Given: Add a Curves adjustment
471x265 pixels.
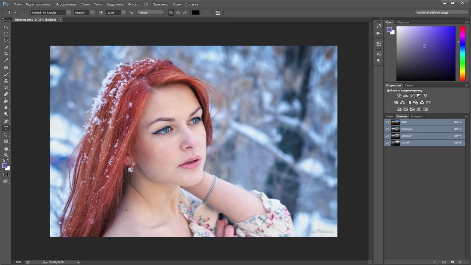Looking at the screenshot, I should [x=412, y=96].
